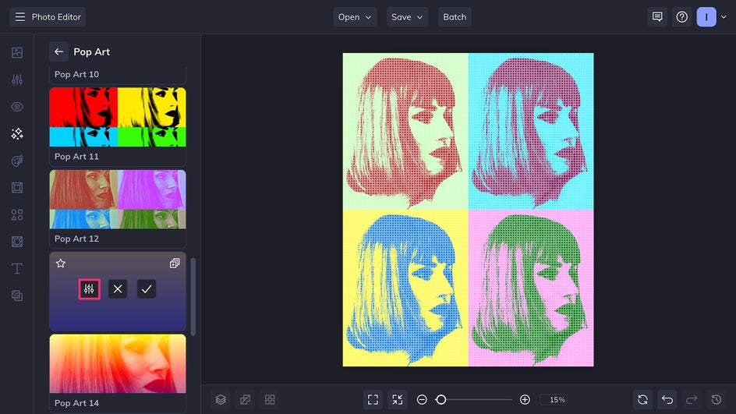Select the Pop Art 14 thumbnail

click(118, 363)
